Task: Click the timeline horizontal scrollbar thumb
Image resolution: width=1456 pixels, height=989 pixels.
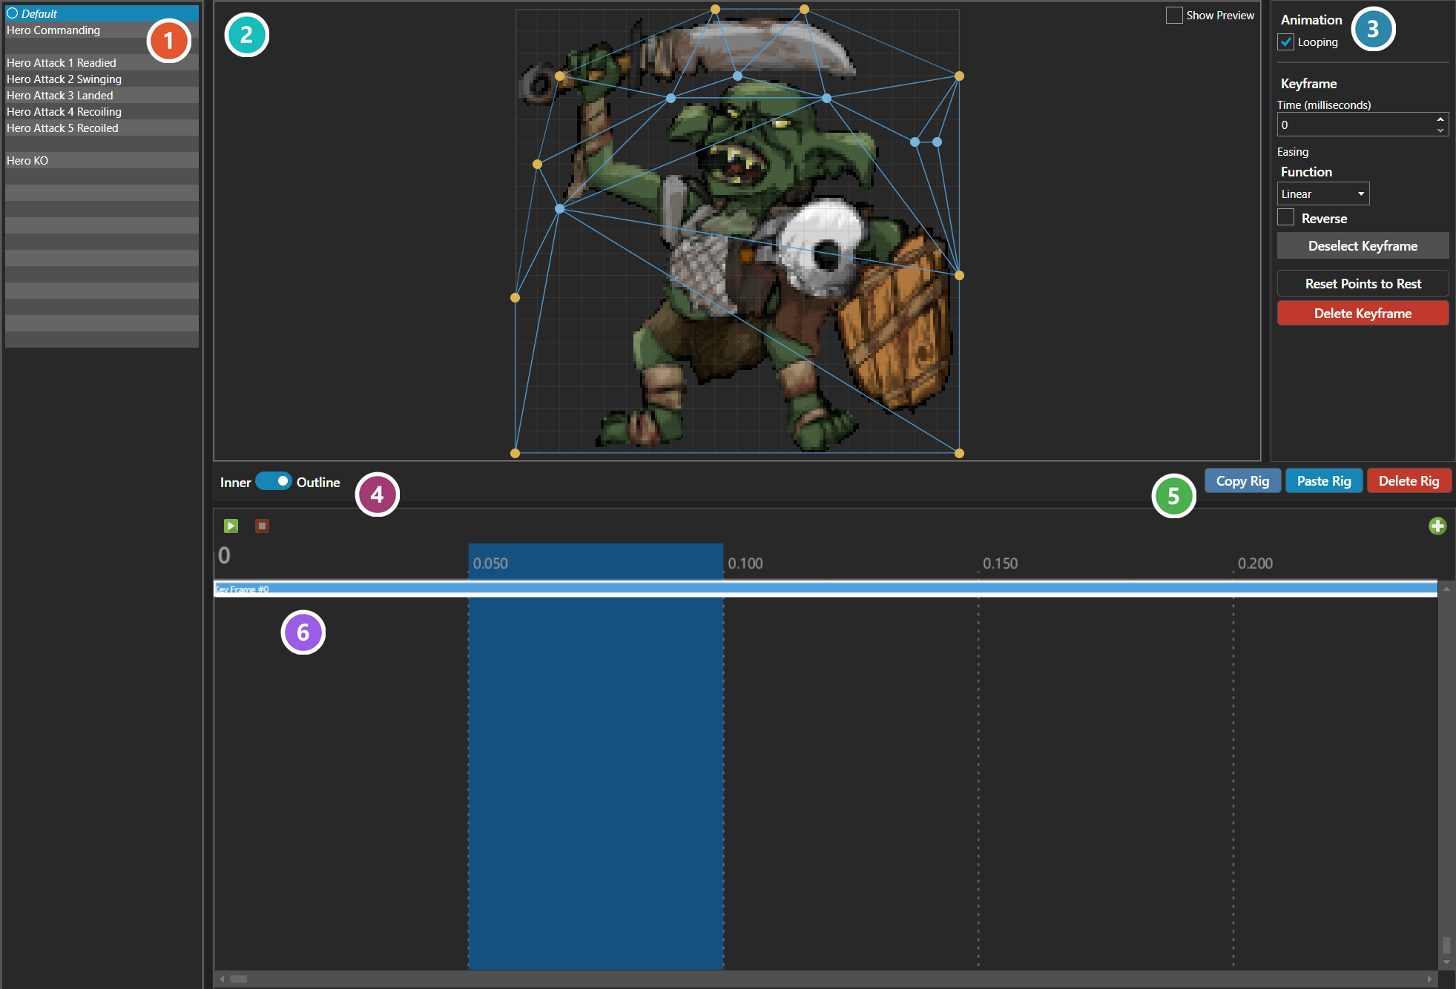Action: pyautogui.click(x=238, y=979)
